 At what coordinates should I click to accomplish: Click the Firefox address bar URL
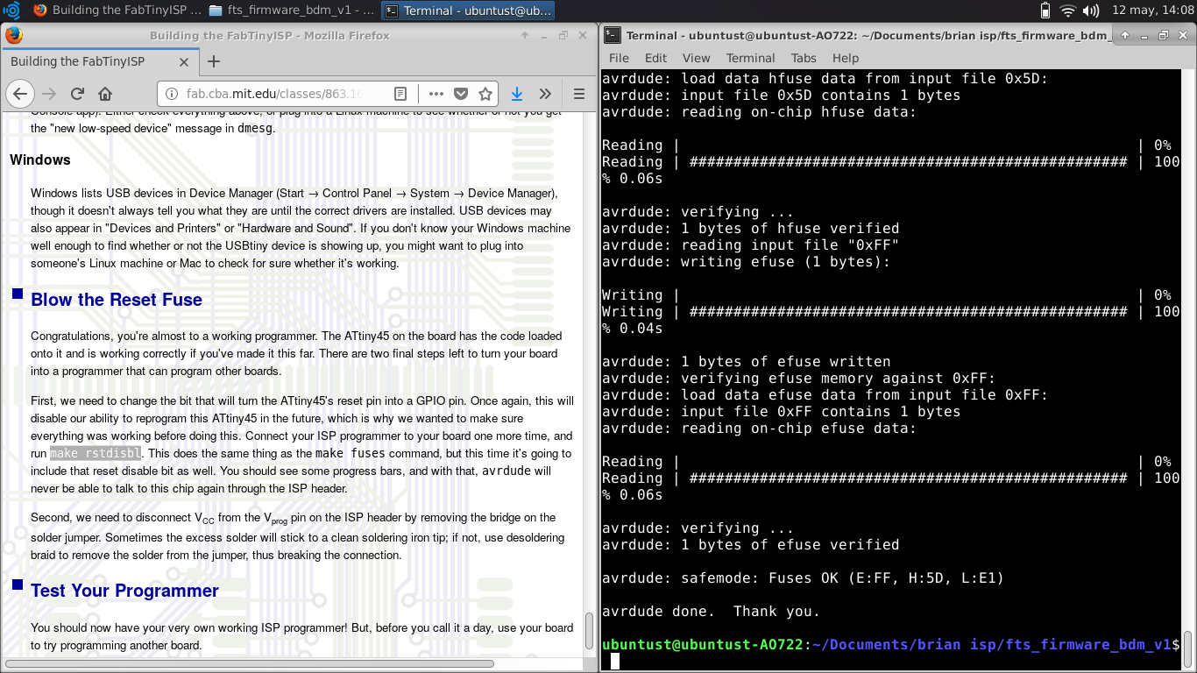(274, 94)
